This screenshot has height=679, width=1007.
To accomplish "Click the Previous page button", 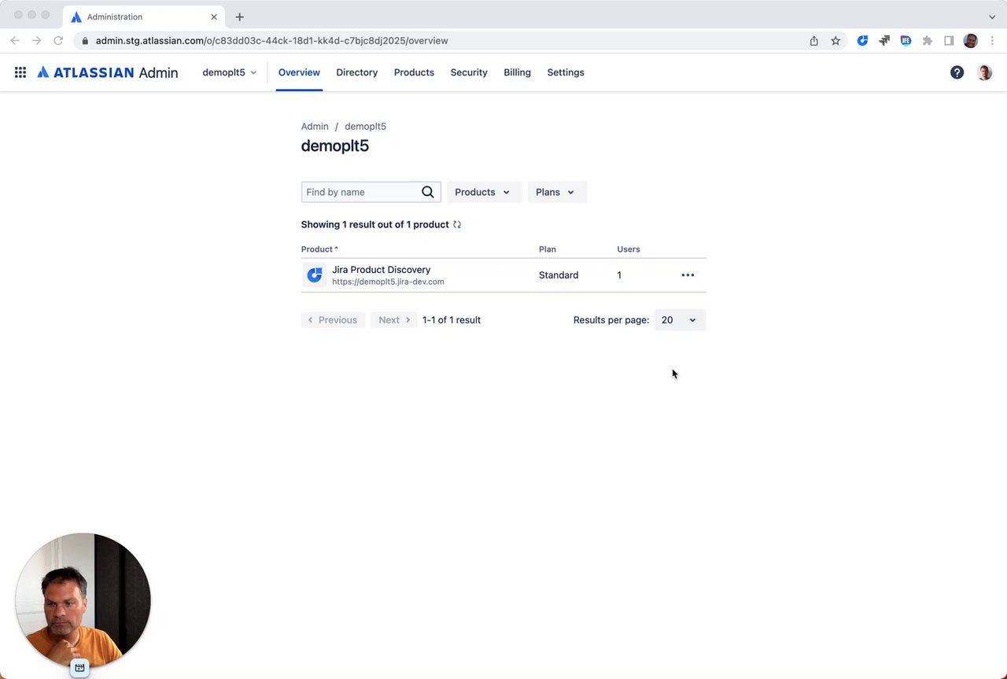I will point(333,320).
